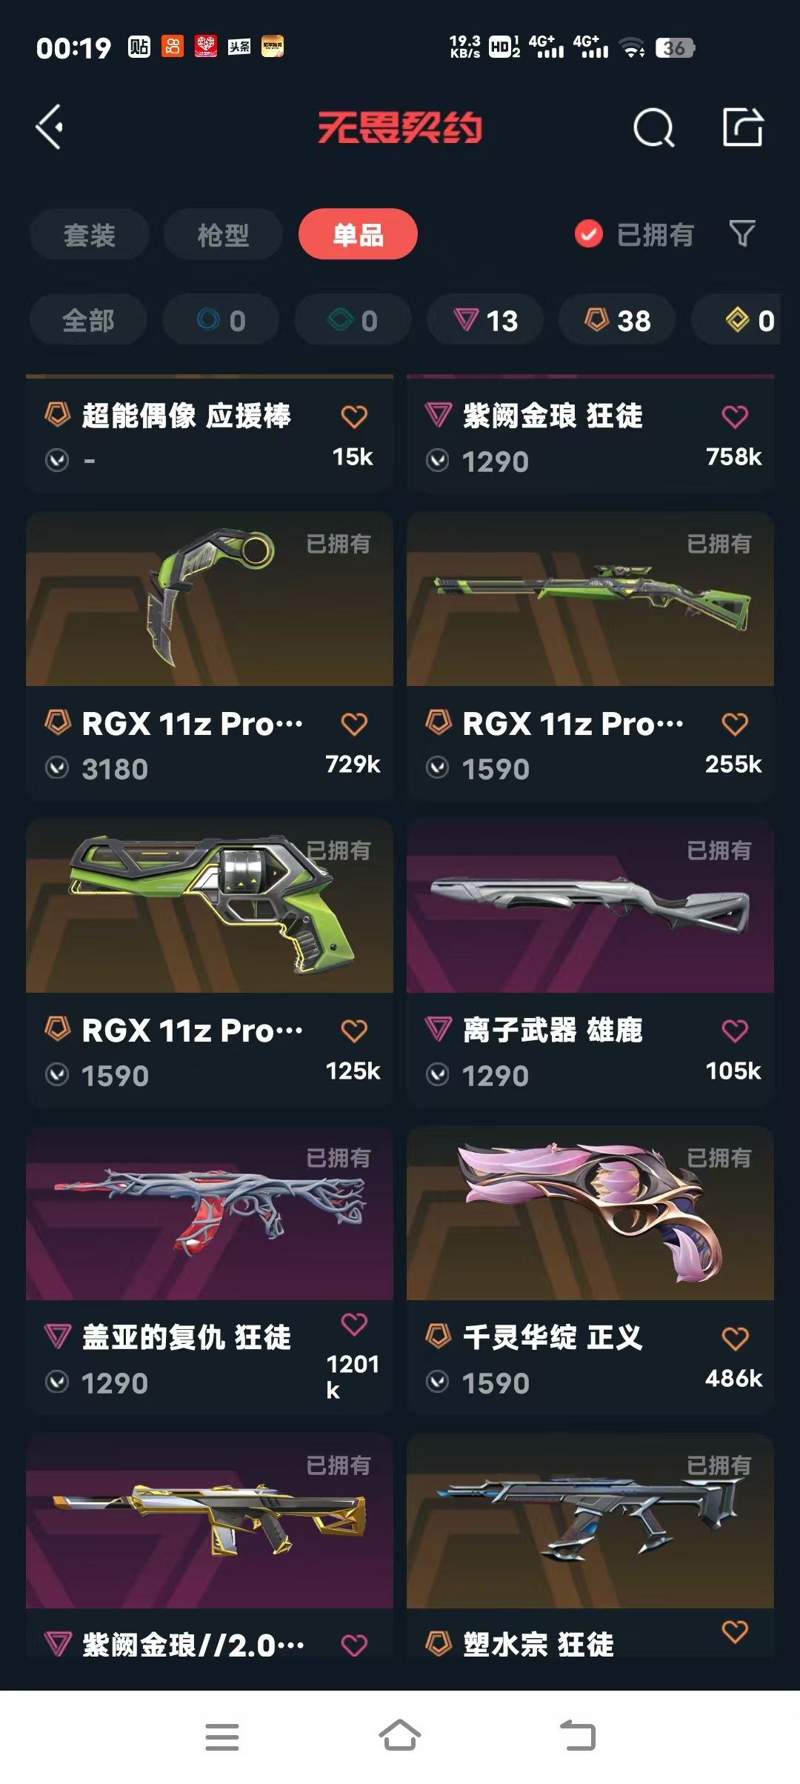Filter by orange tier with 38 items
Screen dimensions: 800x1784
pos(617,320)
